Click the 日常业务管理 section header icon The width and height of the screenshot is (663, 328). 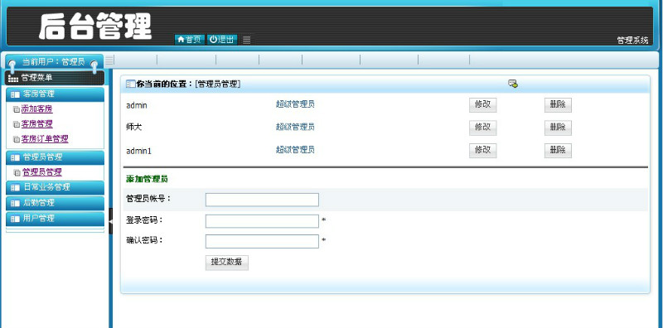point(15,188)
